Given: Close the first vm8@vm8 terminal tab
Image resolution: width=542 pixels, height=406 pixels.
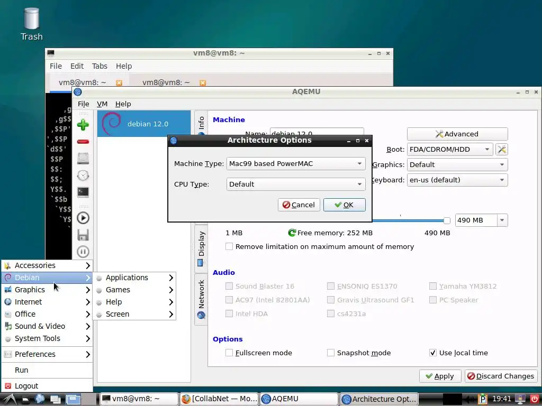Looking at the screenshot, I should pos(119,83).
